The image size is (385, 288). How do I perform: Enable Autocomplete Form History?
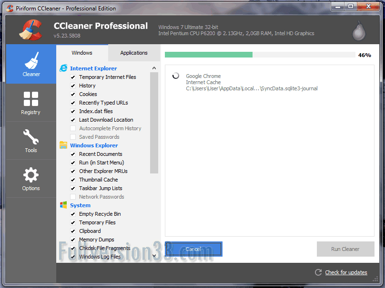pyautogui.click(x=73, y=128)
